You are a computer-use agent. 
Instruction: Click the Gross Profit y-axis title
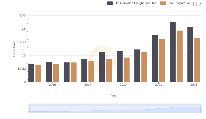point(14,49)
